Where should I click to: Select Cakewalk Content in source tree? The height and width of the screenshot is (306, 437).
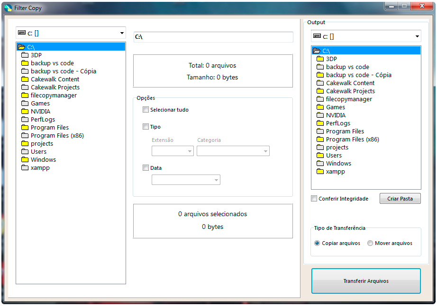[55, 79]
